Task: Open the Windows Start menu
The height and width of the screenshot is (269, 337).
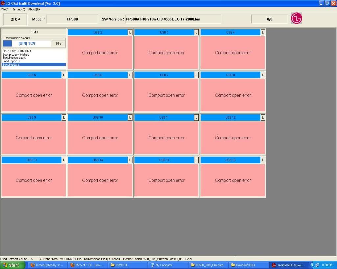Action: click(13, 265)
